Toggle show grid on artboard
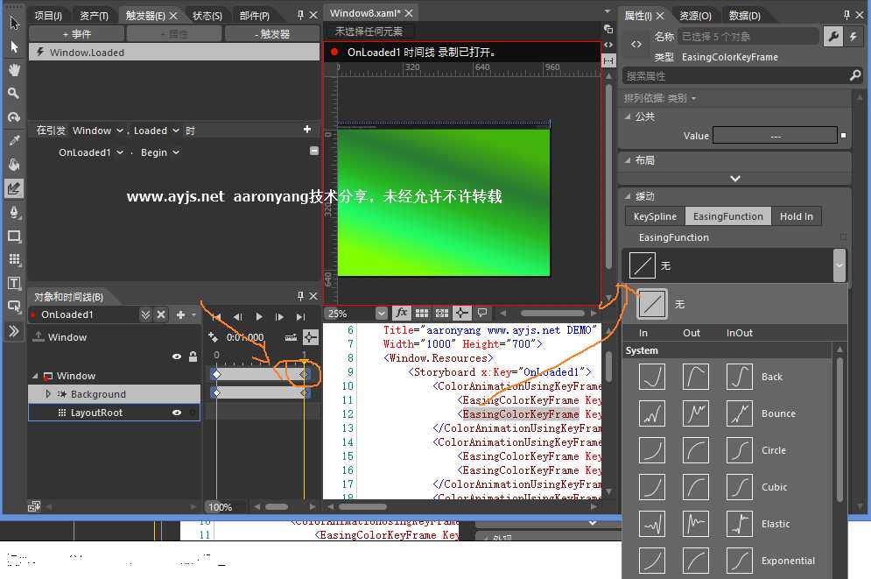 (422, 313)
